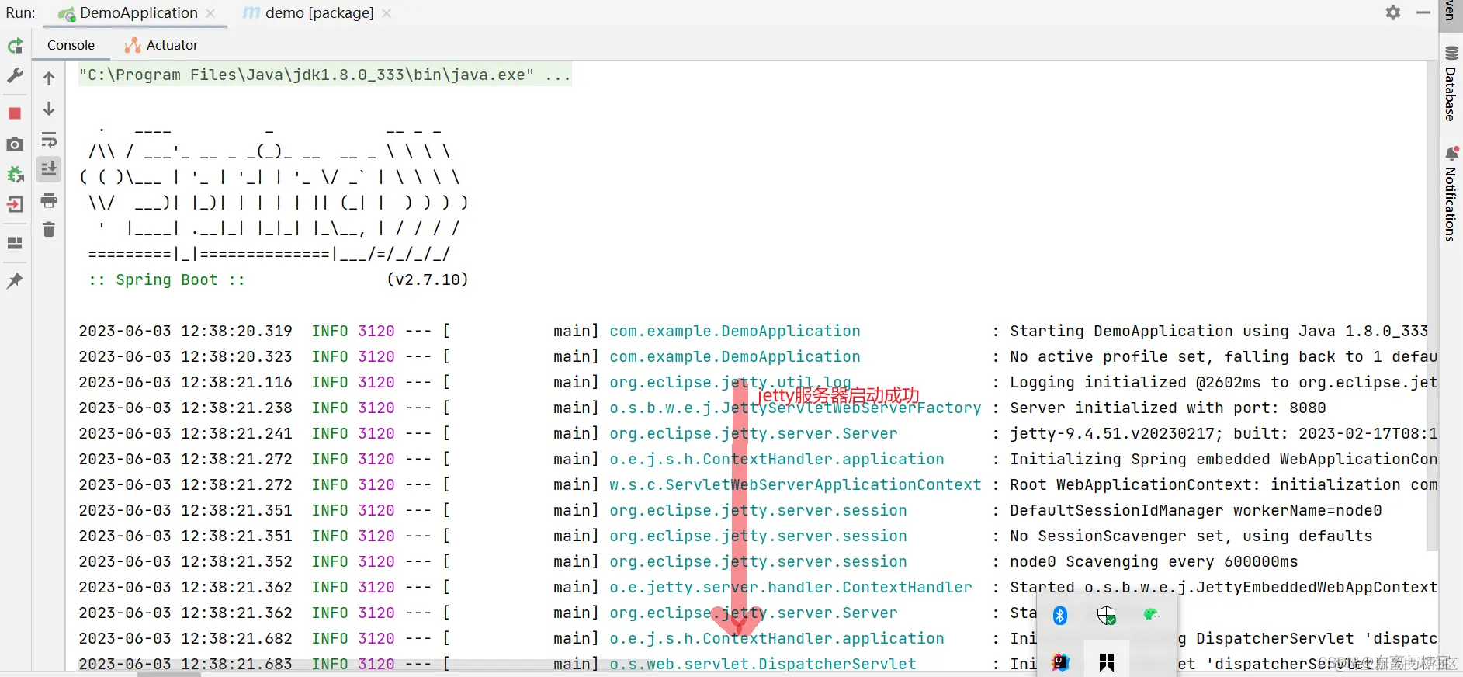Screen dimensions: 1463x677
Task: Click the w.s.c.ServletWebServerApplicationContext logger text
Action: tap(796, 484)
